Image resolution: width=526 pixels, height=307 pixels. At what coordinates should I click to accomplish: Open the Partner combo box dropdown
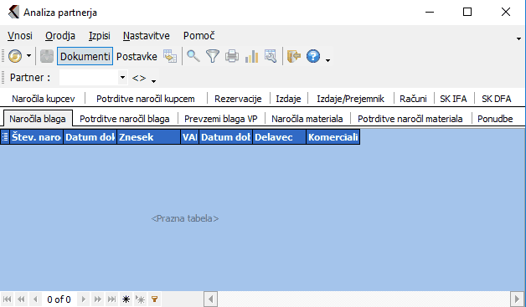click(123, 78)
